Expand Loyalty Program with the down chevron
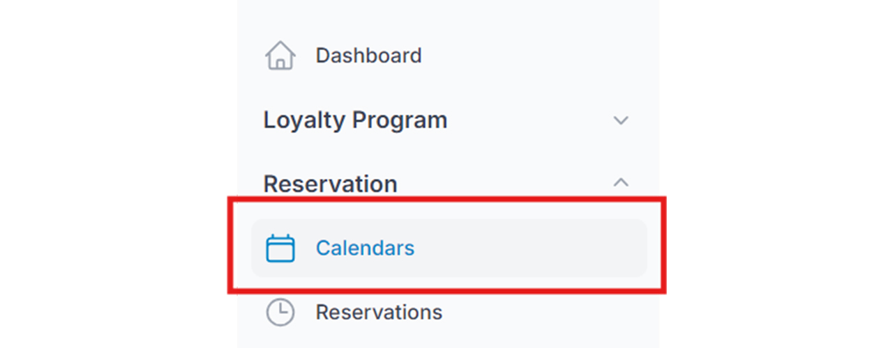This screenshot has width=893, height=348. point(621,120)
